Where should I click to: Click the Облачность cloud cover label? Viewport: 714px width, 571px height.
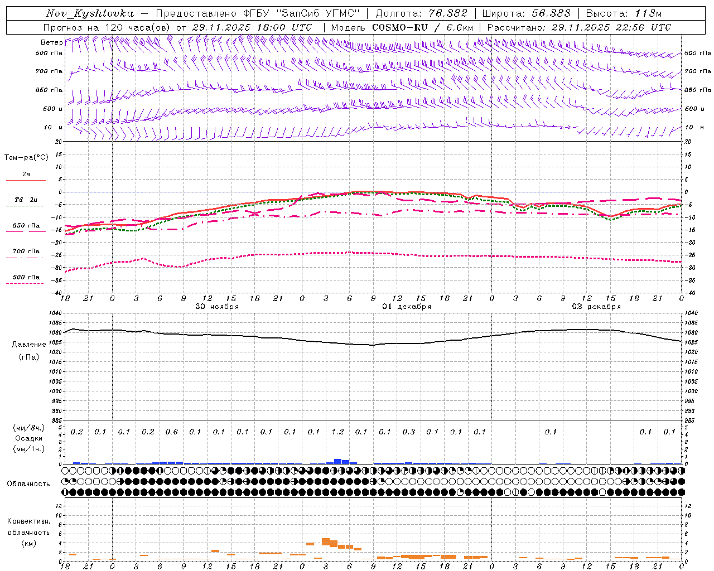pos(28,484)
